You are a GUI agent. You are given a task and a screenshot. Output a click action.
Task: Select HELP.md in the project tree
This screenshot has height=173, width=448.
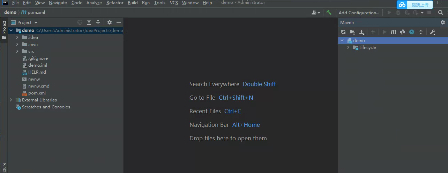(37, 72)
